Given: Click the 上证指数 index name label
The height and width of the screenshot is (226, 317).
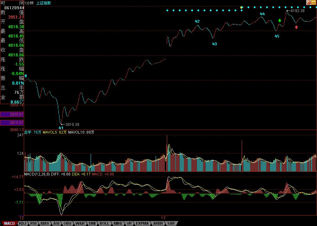Looking at the screenshot, I should click(x=44, y=3).
